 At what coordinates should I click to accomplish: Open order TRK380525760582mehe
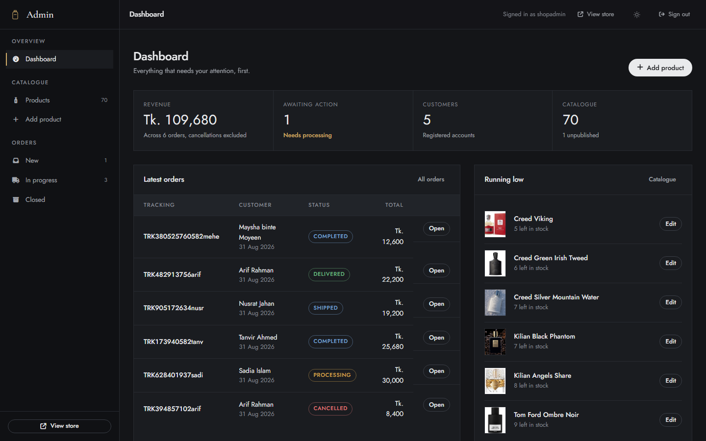tap(436, 228)
